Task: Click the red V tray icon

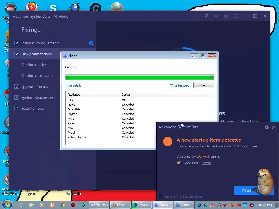Action: click(x=225, y=205)
